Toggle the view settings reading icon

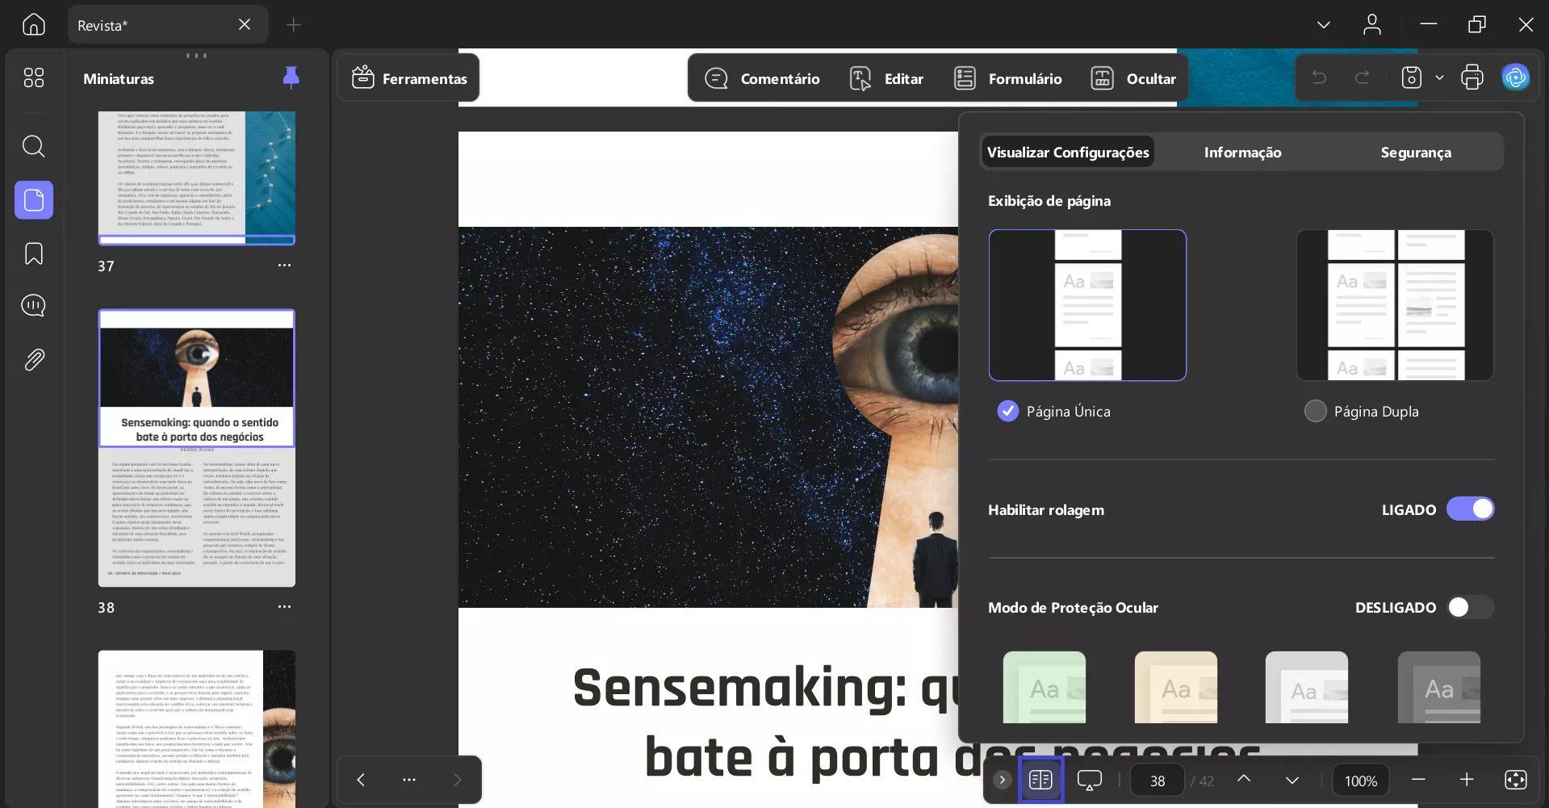[1040, 780]
